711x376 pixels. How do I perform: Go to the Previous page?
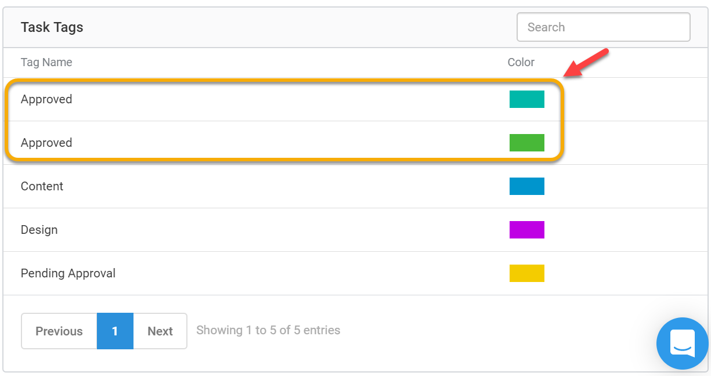click(59, 331)
